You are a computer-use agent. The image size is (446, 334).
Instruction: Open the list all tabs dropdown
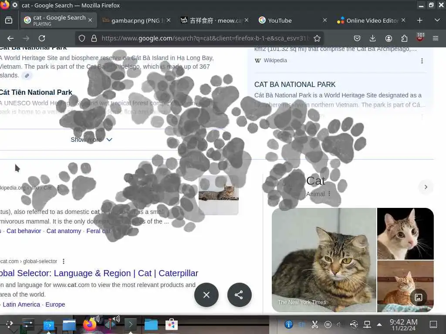point(437,20)
